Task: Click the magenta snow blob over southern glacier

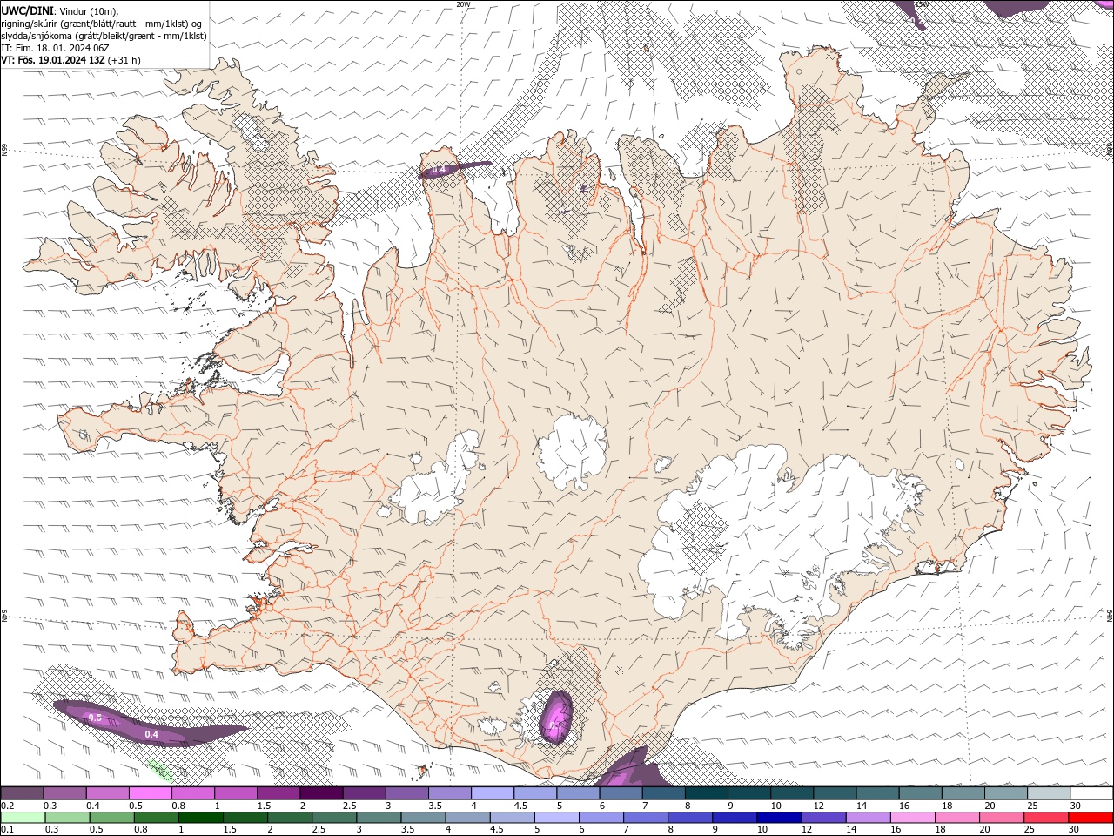Action: [556, 716]
